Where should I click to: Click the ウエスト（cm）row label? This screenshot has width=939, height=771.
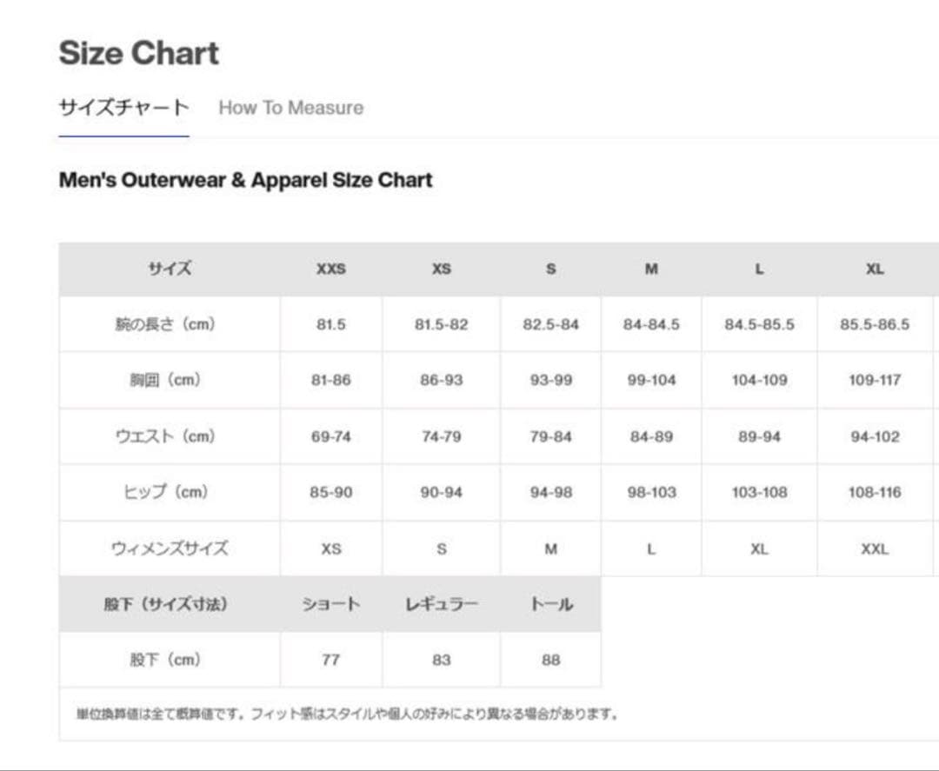coord(169,435)
